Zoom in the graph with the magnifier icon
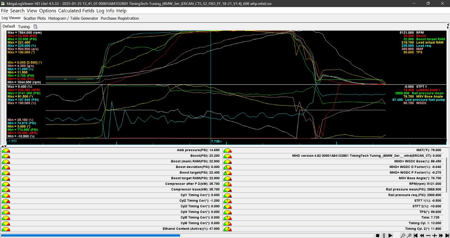450x238 pixels. [410, 236]
